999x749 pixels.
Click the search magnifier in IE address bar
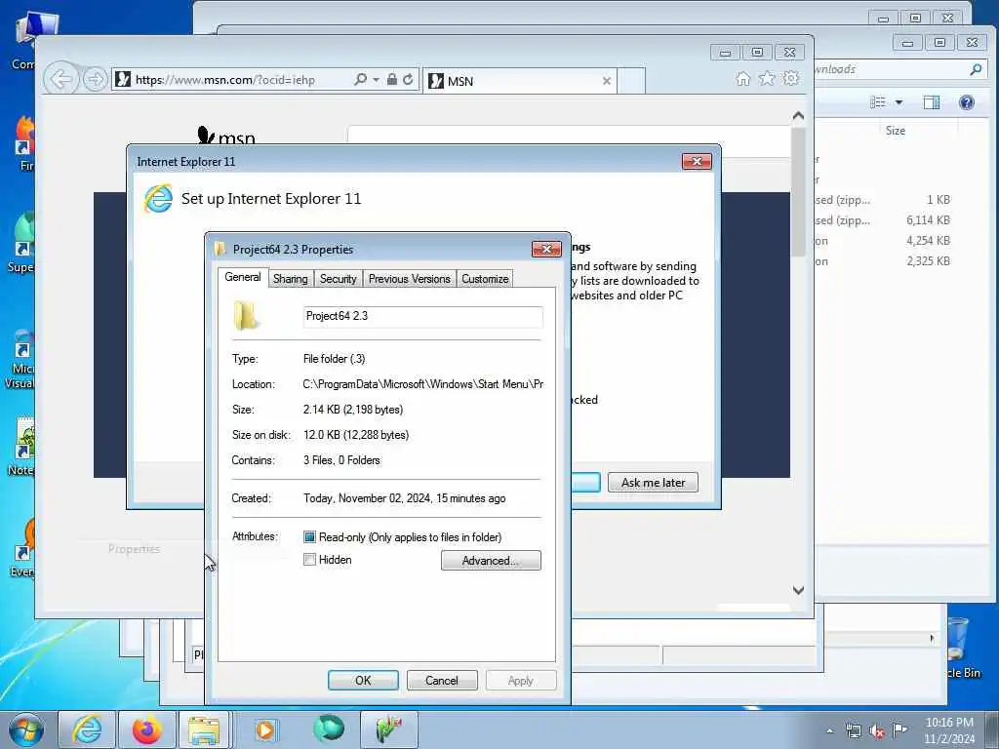tap(360, 80)
